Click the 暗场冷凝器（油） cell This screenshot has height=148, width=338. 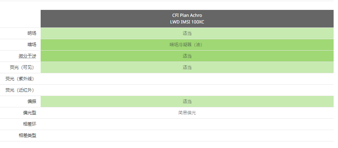coord(187,45)
